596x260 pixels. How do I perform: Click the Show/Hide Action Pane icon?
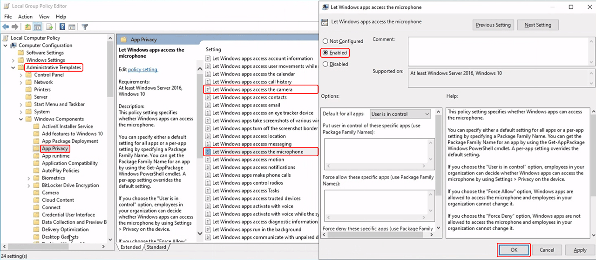click(x=72, y=27)
